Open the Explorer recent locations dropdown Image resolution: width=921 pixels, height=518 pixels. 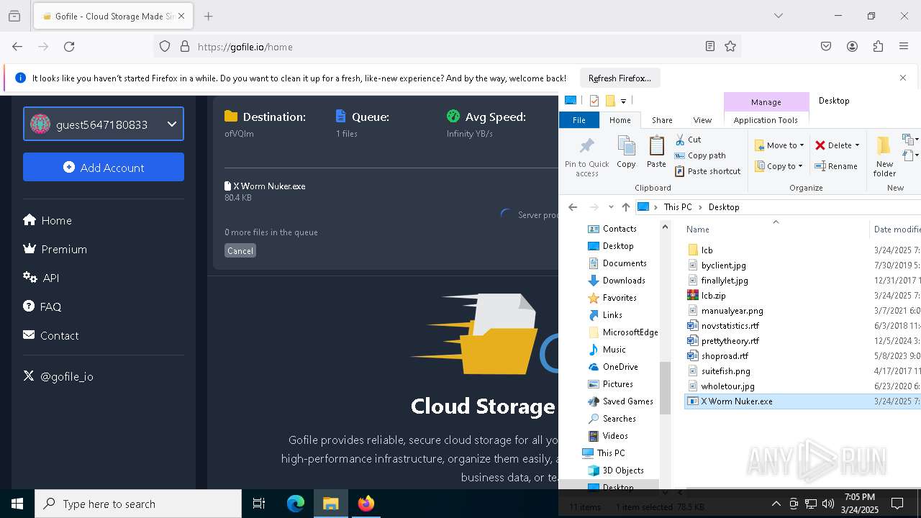[x=611, y=207]
